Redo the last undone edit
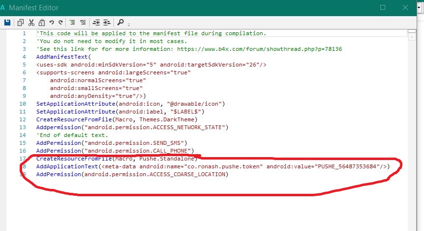 pyautogui.click(x=60, y=23)
